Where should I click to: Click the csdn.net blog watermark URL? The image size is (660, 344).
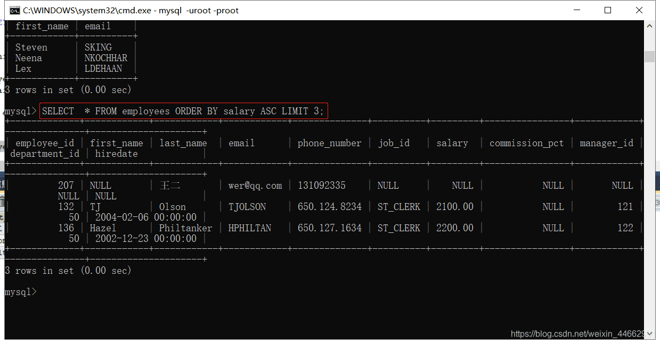[x=578, y=334]
